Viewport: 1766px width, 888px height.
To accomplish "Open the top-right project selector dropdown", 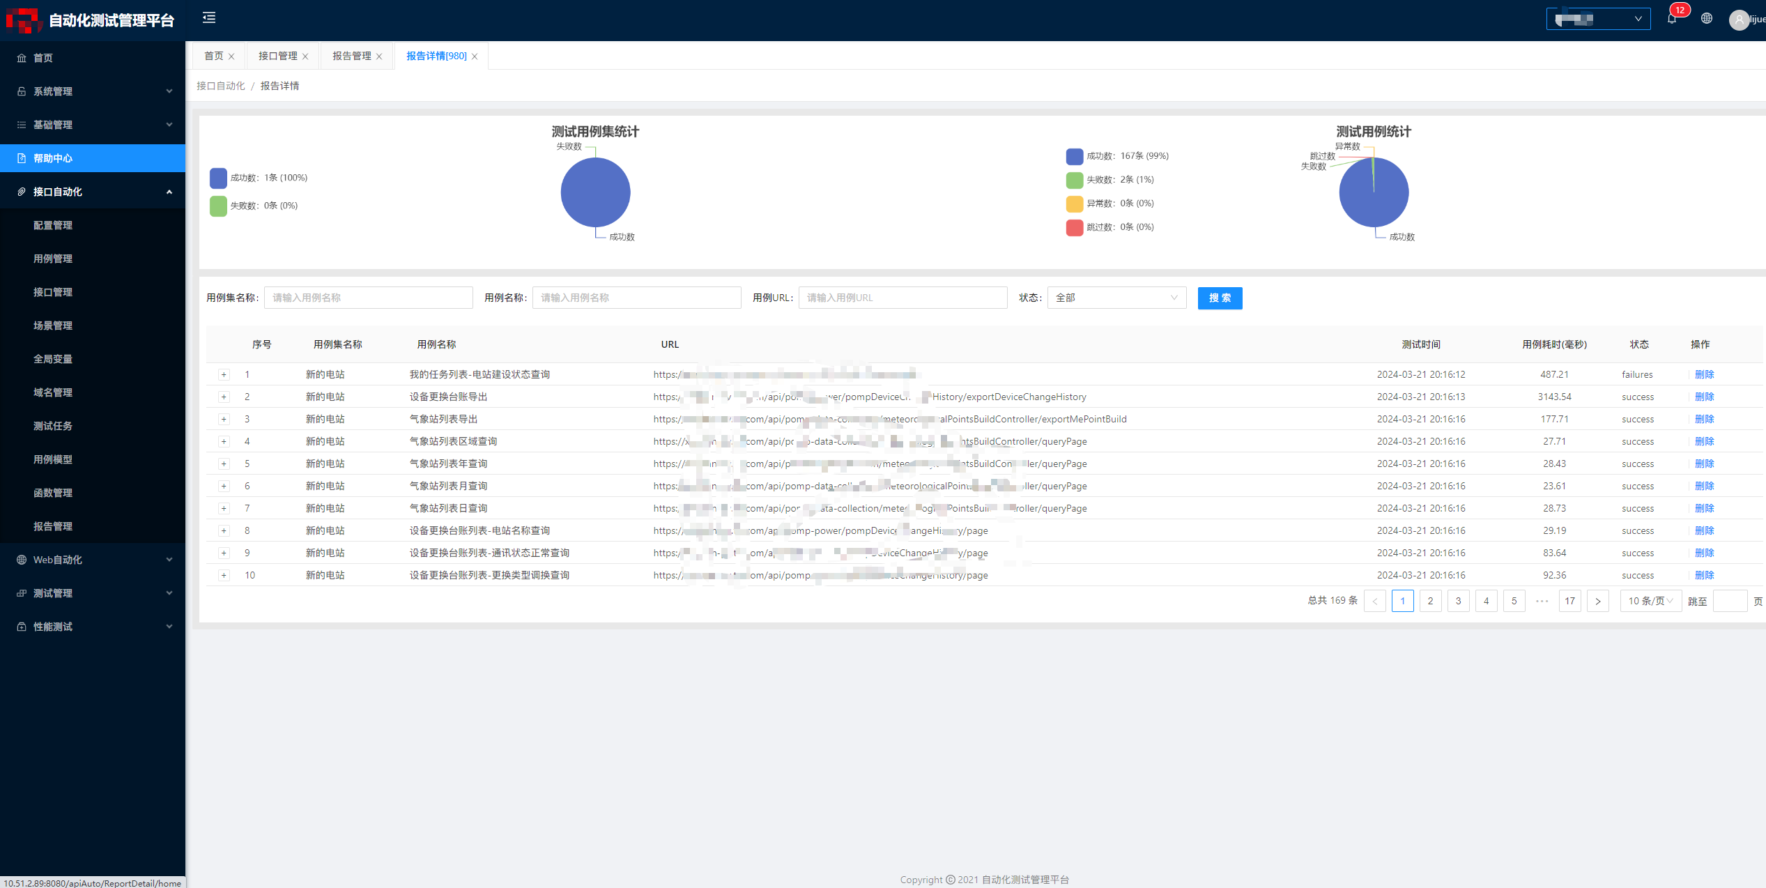I will pos(1598,19).
